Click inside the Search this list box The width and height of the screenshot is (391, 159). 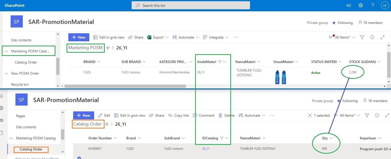[x=191, y=5]
